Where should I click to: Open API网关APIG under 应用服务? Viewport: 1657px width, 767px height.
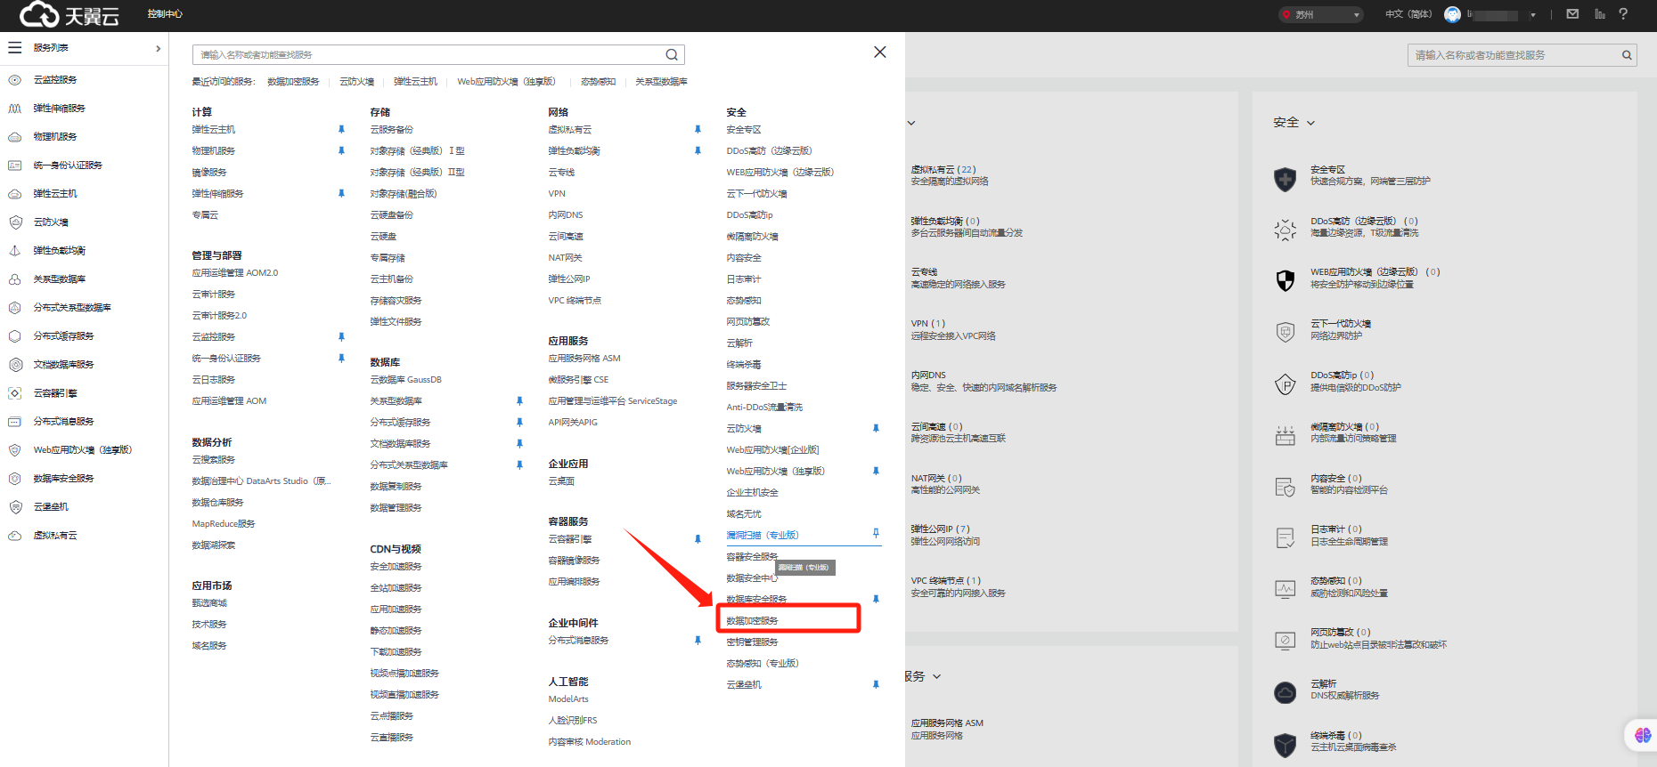click(573, 423)
